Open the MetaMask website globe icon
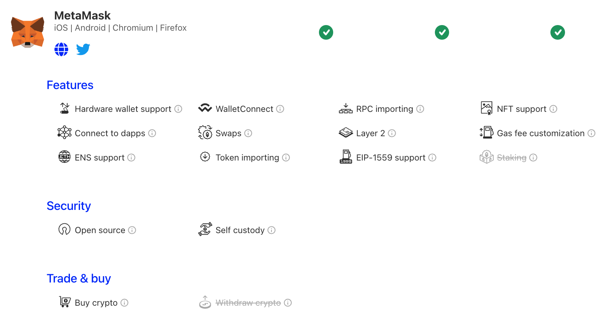The image size is (611, 336). [x=61, y=49]
